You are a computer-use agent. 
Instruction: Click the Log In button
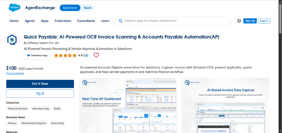coord(264,21)
